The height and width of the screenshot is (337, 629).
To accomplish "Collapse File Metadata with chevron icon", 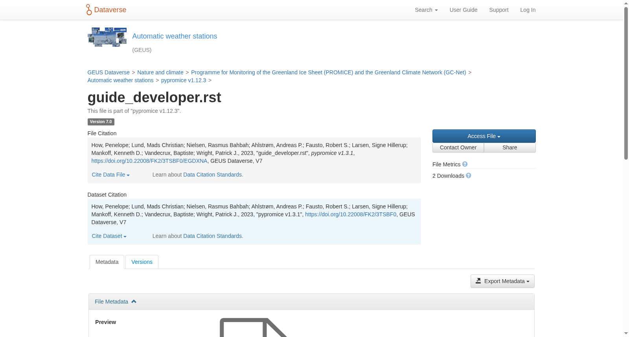I will tap(134, 302).
